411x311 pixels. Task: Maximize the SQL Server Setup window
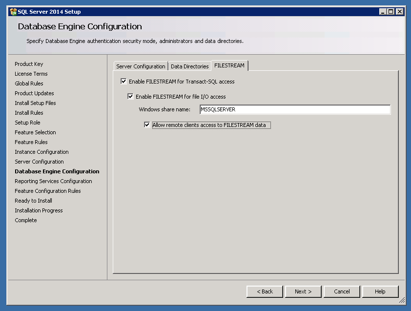click(391, 12)
